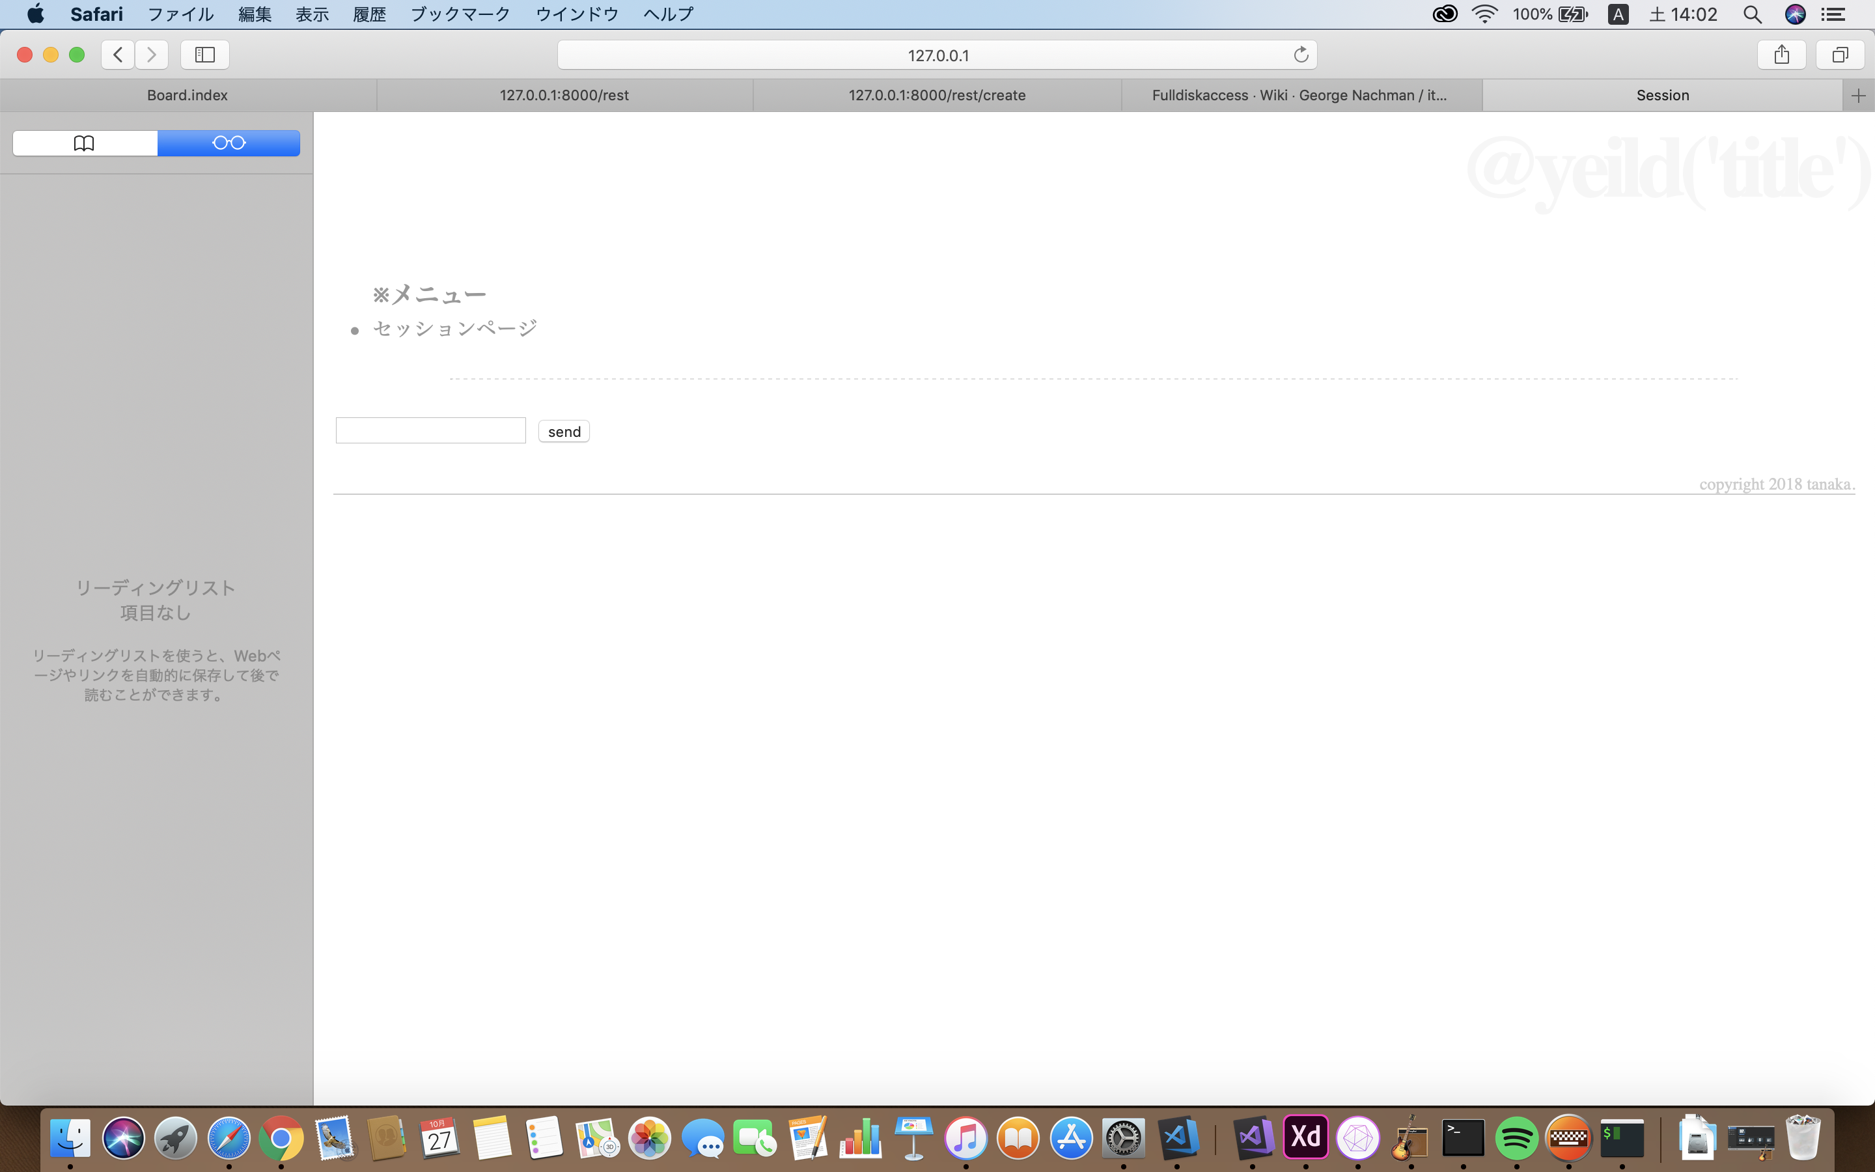Open GarageBand guitar in Dock
The width and height of the screenshot is (1875, 1172).
1411,1138
